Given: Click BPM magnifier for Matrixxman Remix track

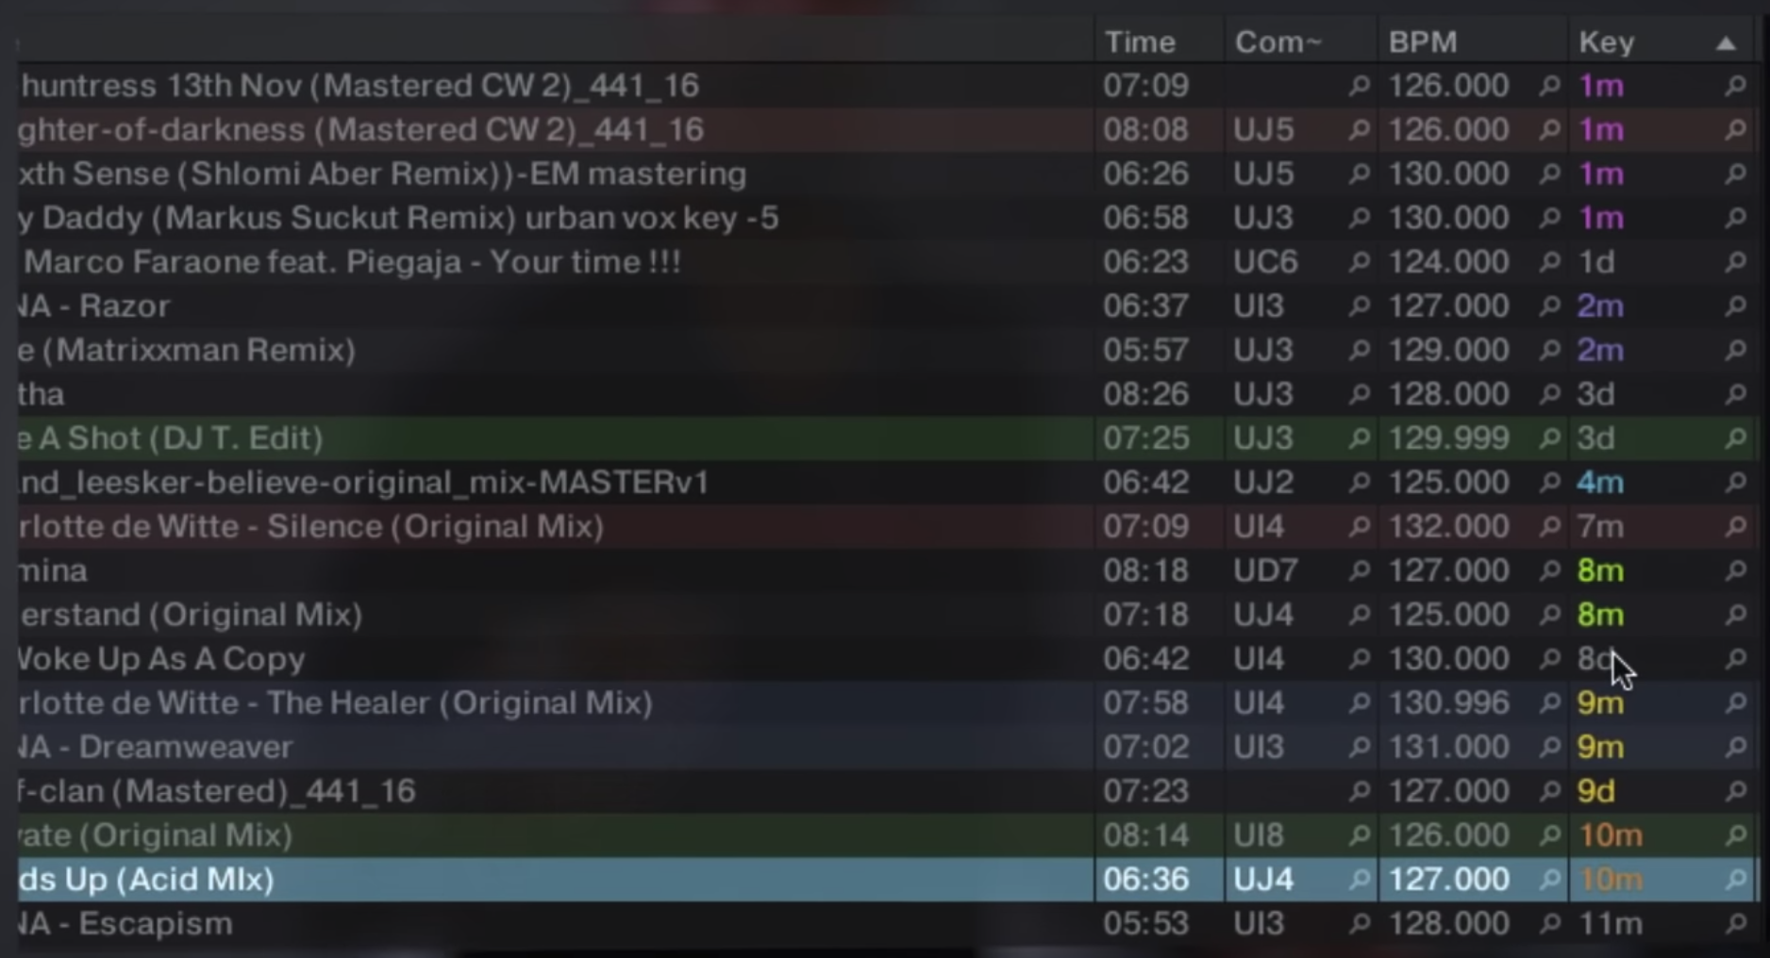Looking at the screenshot, I should 1548,351.
